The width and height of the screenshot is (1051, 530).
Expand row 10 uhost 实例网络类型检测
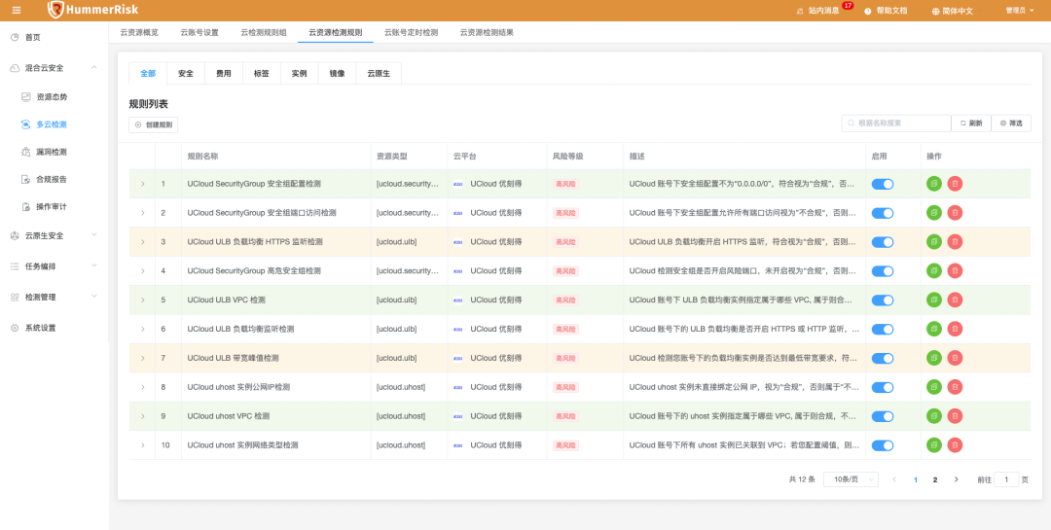(142, 445)
